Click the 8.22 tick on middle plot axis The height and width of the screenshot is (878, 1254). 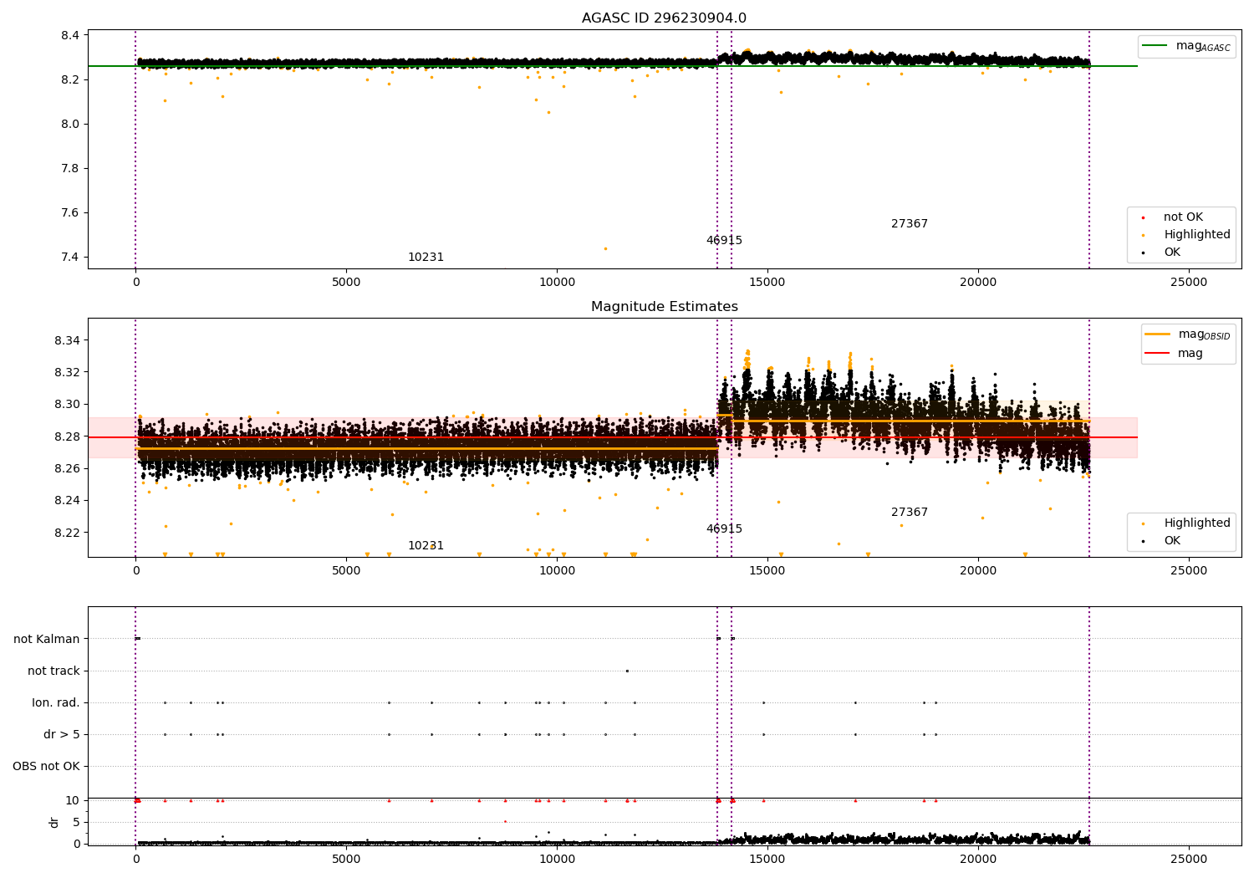(x=67, y=533)
